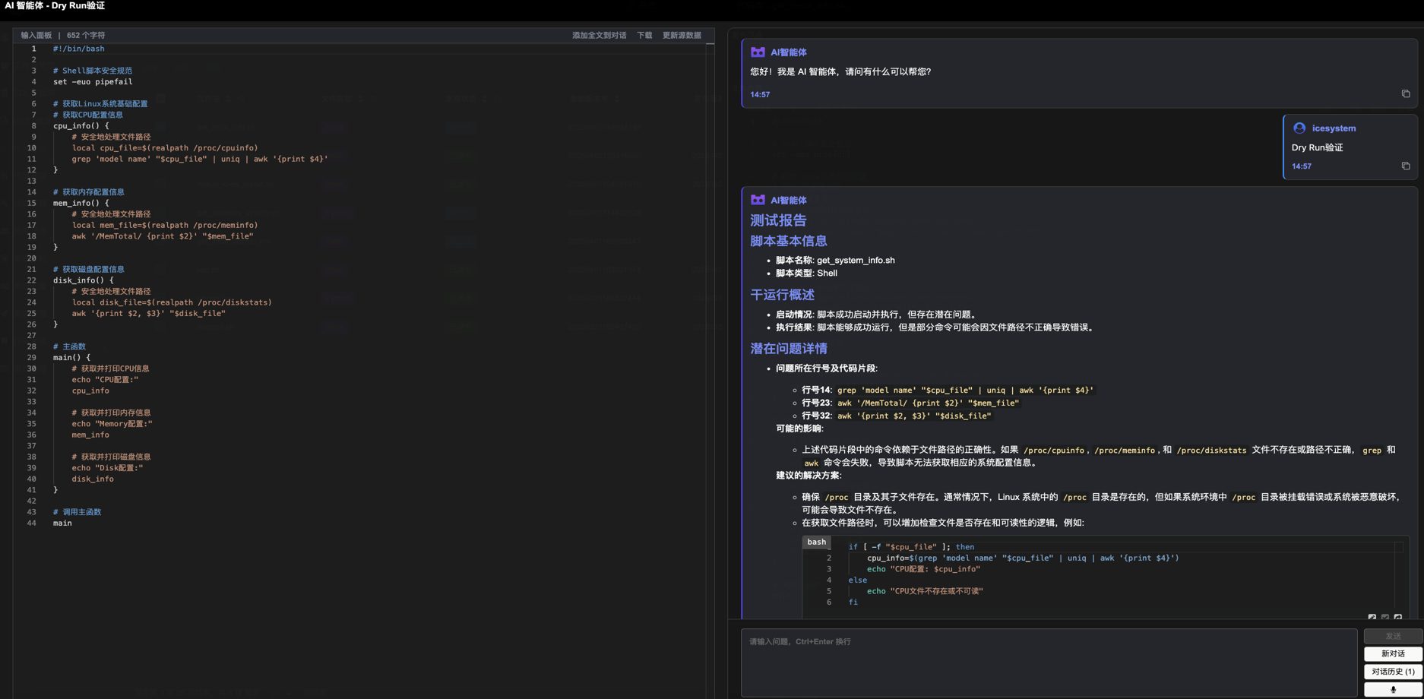Click line number 44 in the editor gutter
Screen dimensions: 1424x699
(31, 523)
